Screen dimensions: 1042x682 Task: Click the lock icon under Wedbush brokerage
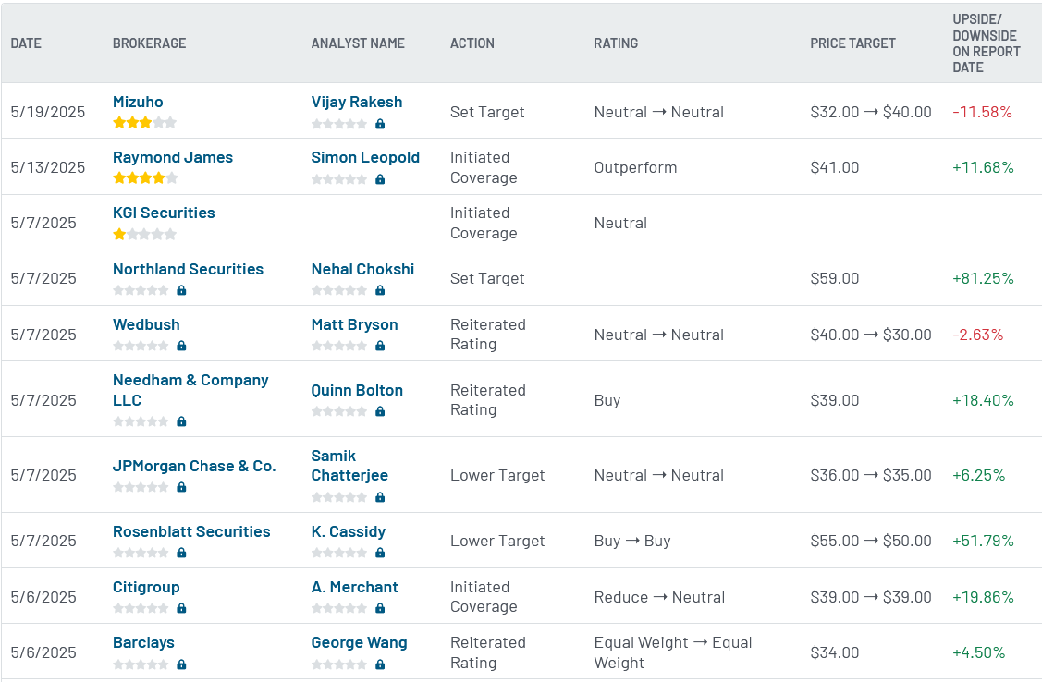click(181, 346)
